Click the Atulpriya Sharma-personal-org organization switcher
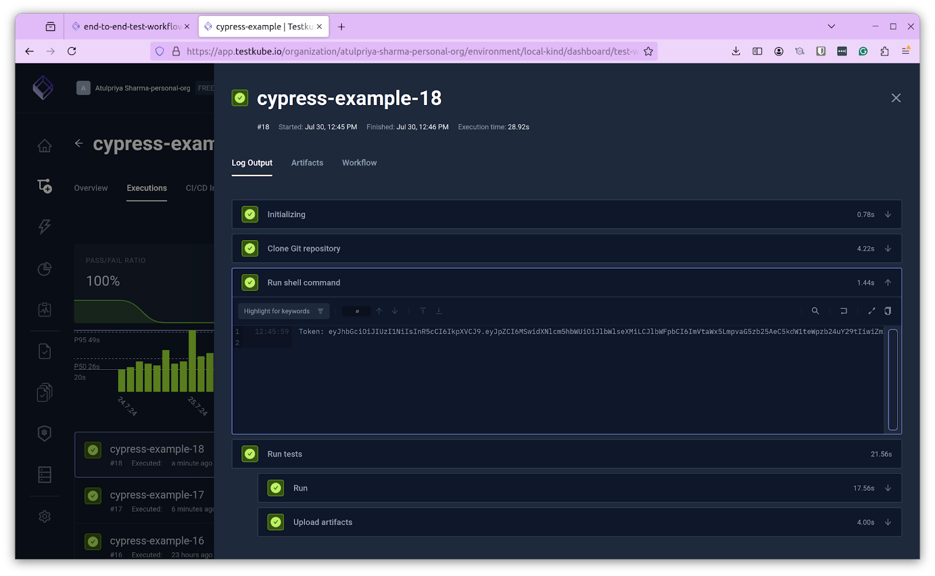 pos(142,88)
